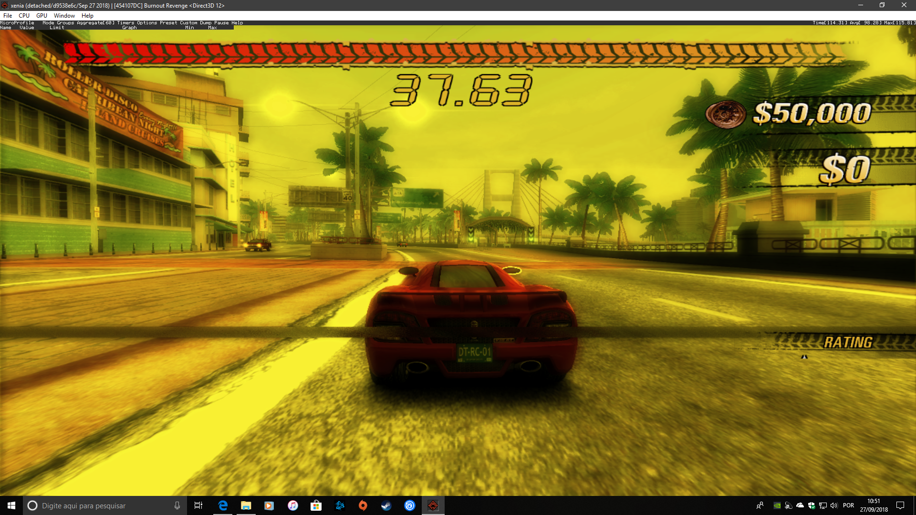Open the Aggregate[60] selector in MicroProfile
Screen dimensions: 916x515
pos(95,22)
